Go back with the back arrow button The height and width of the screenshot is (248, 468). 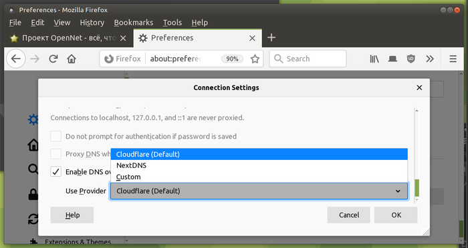(x=16, y=59)
